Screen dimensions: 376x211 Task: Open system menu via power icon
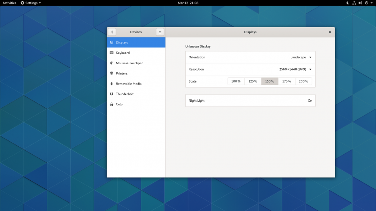(367, 3)
